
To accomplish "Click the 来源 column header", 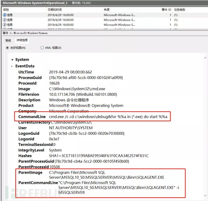I will click(x=106, y=10).
